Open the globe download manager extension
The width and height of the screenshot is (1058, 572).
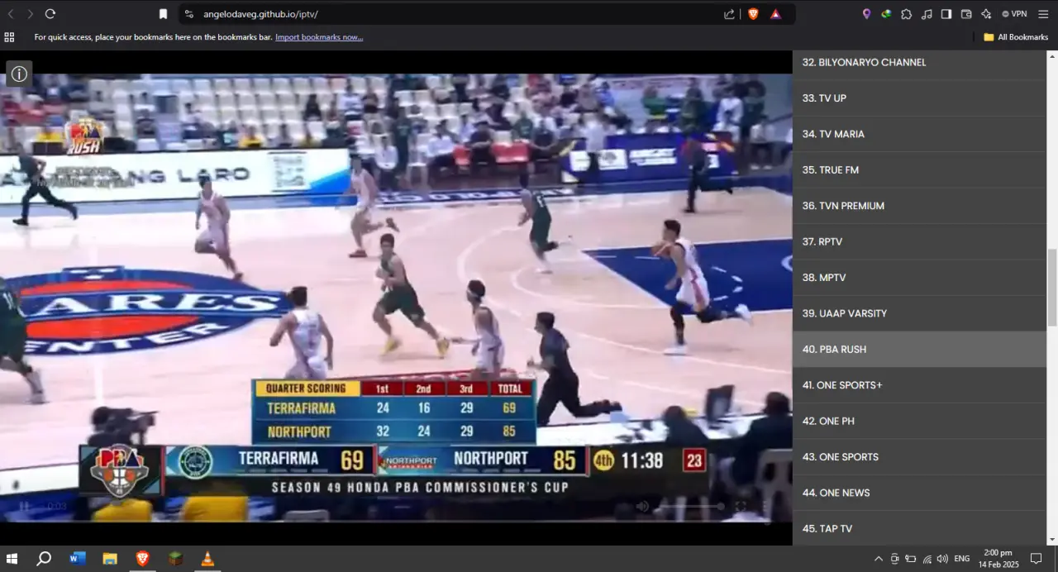tap(886, 14)
